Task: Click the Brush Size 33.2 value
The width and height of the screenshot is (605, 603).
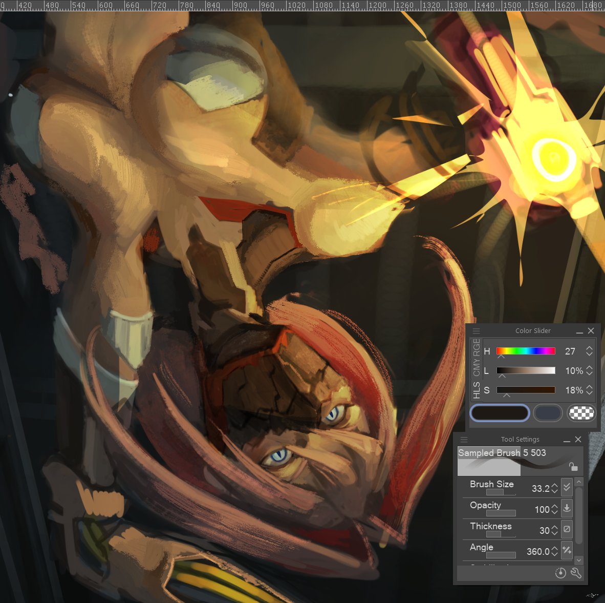Action: [540, 489]
